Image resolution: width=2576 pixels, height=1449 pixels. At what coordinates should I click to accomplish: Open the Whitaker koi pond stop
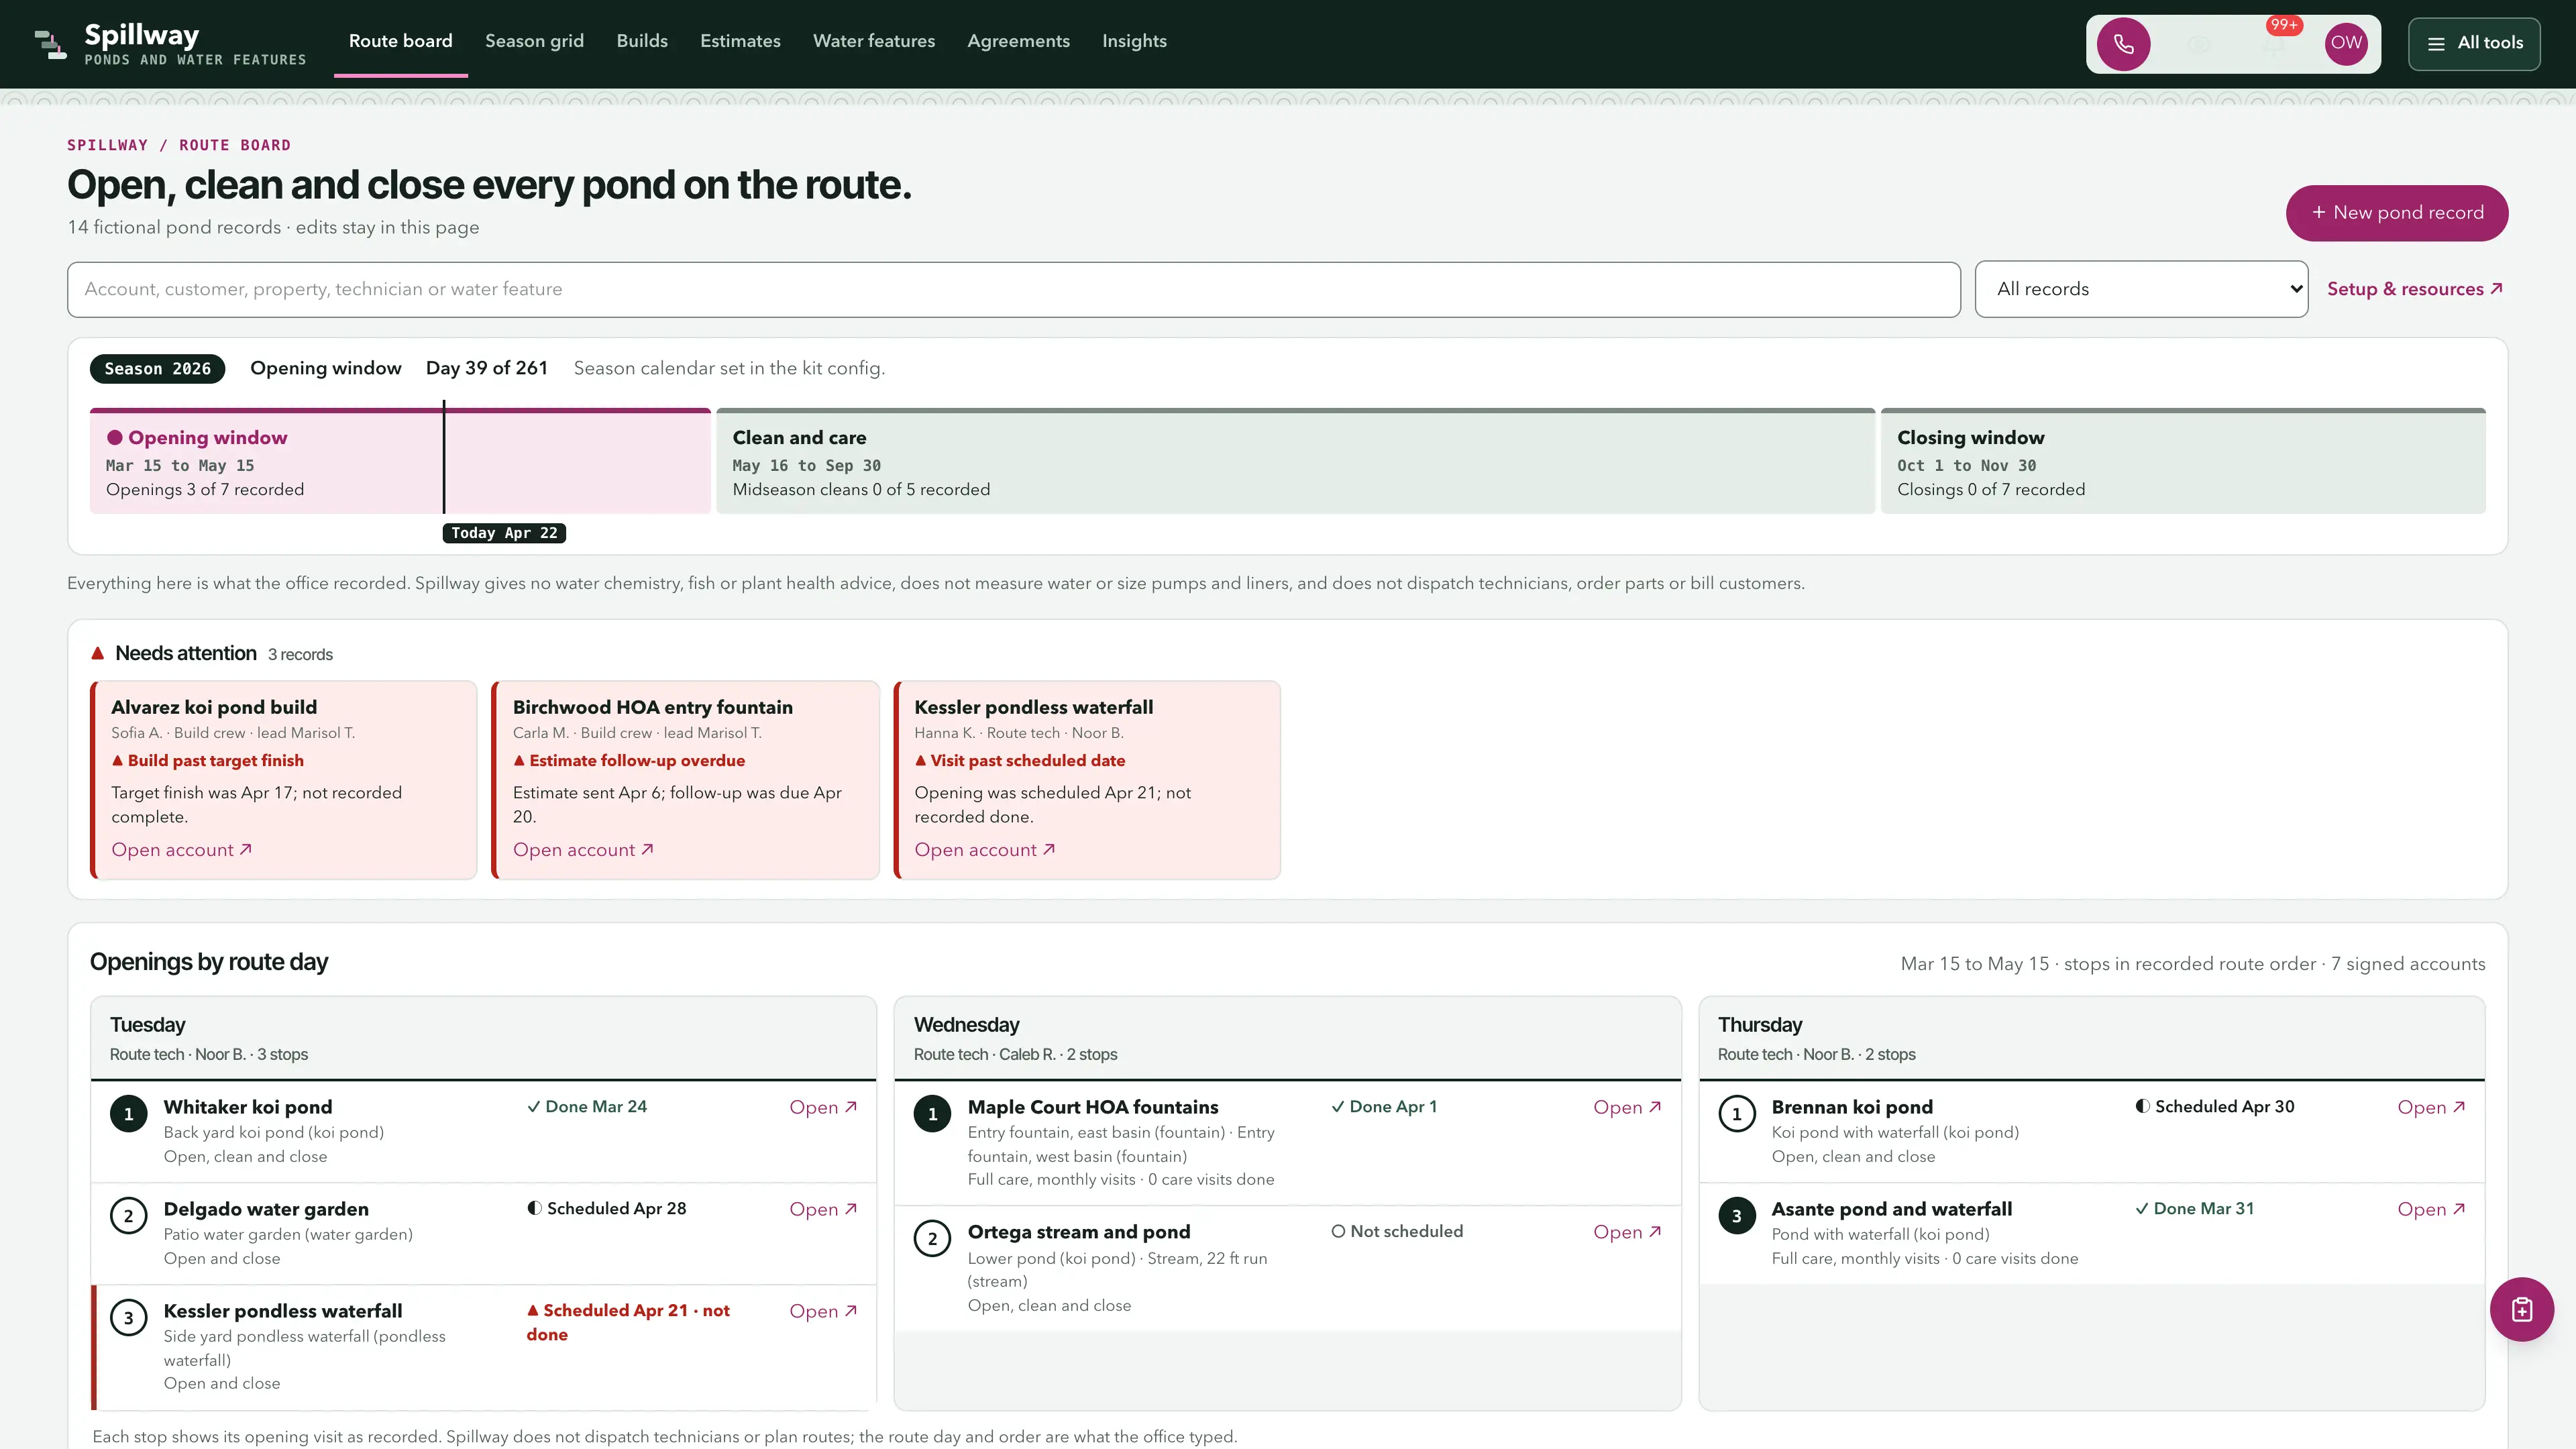(x=823, y=1108)
